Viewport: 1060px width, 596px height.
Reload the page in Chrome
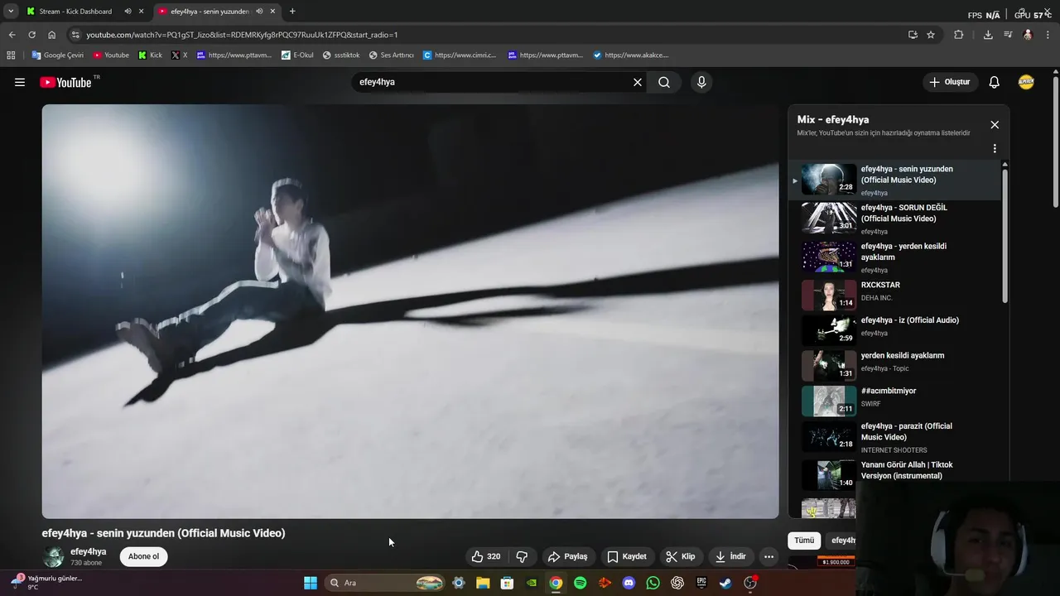tap(31, 35)
